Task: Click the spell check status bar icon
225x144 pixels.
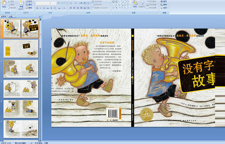Action: click(x=31, y=143)
